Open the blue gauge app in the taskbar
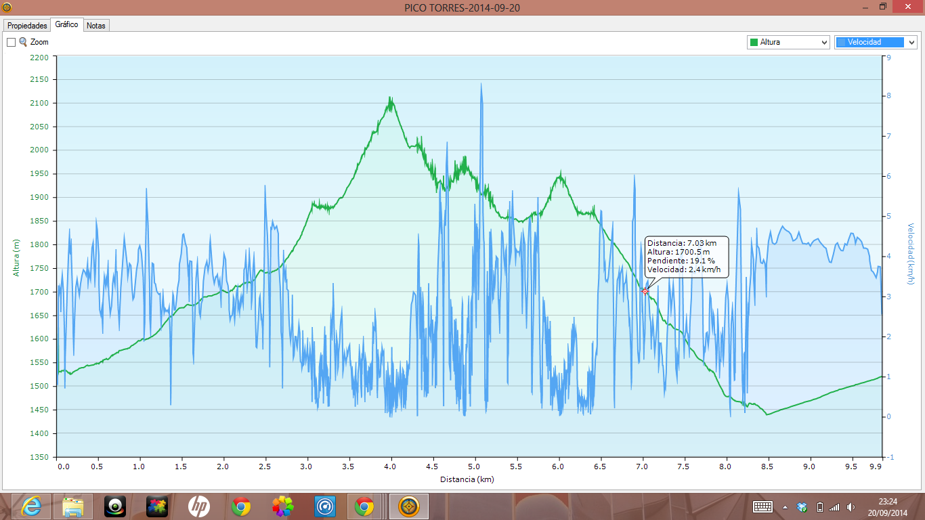This screenshot has height=520, width=925. click(x=325, y=506)
